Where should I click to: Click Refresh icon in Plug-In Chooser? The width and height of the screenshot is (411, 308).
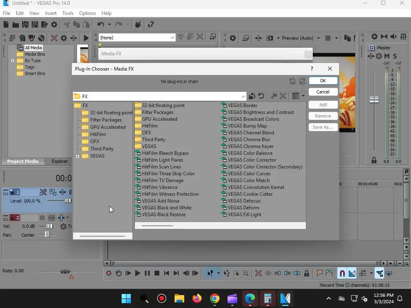pos(261,96)
